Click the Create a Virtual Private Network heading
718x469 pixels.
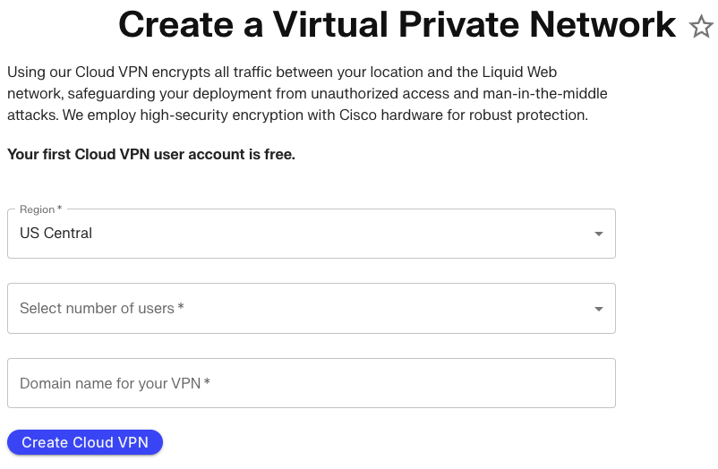(397, 25)
